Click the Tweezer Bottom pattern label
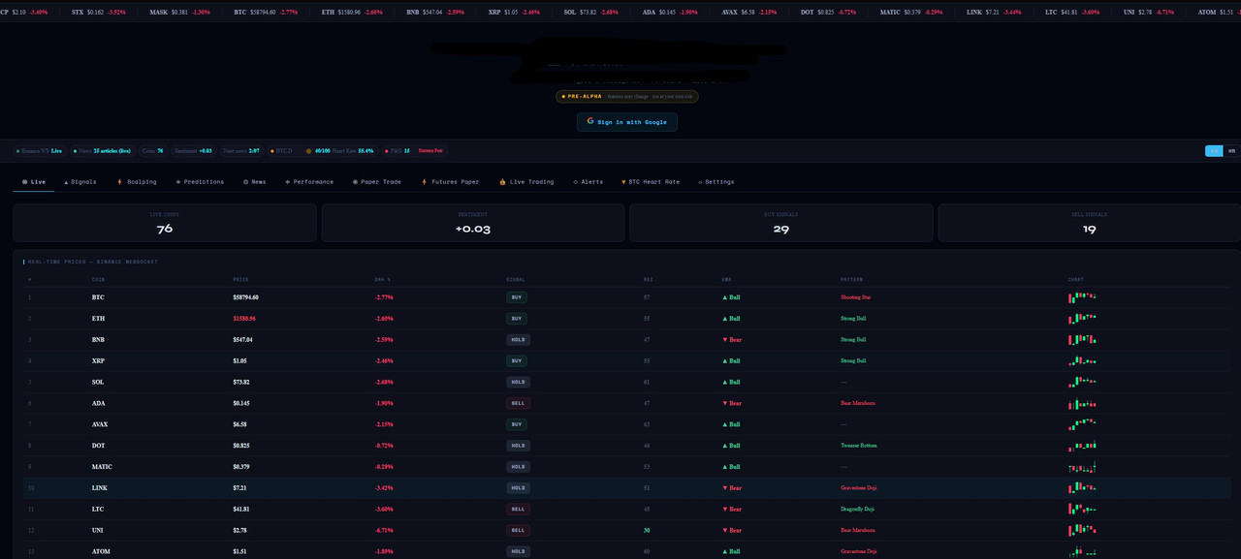Viewport: 1241px width, 559px height. pos(858,446)
